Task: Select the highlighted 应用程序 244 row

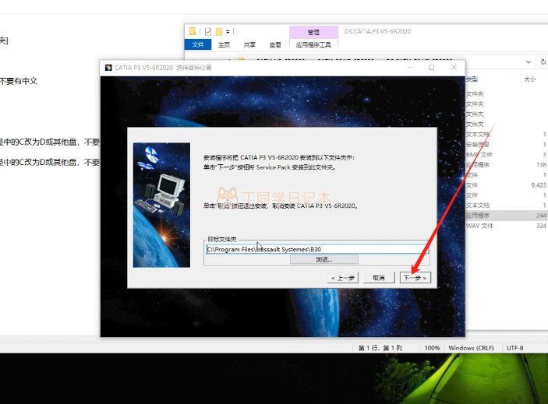Action: click(x=507, y=216)
